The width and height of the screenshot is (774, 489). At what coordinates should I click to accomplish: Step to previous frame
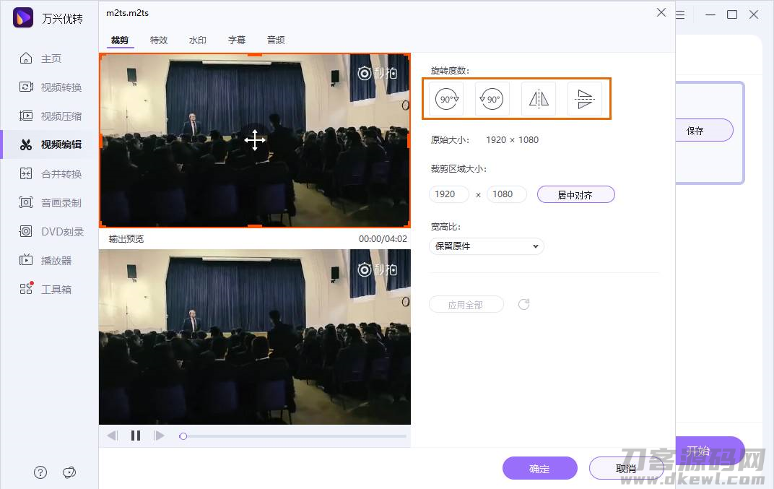click(112, 436)
